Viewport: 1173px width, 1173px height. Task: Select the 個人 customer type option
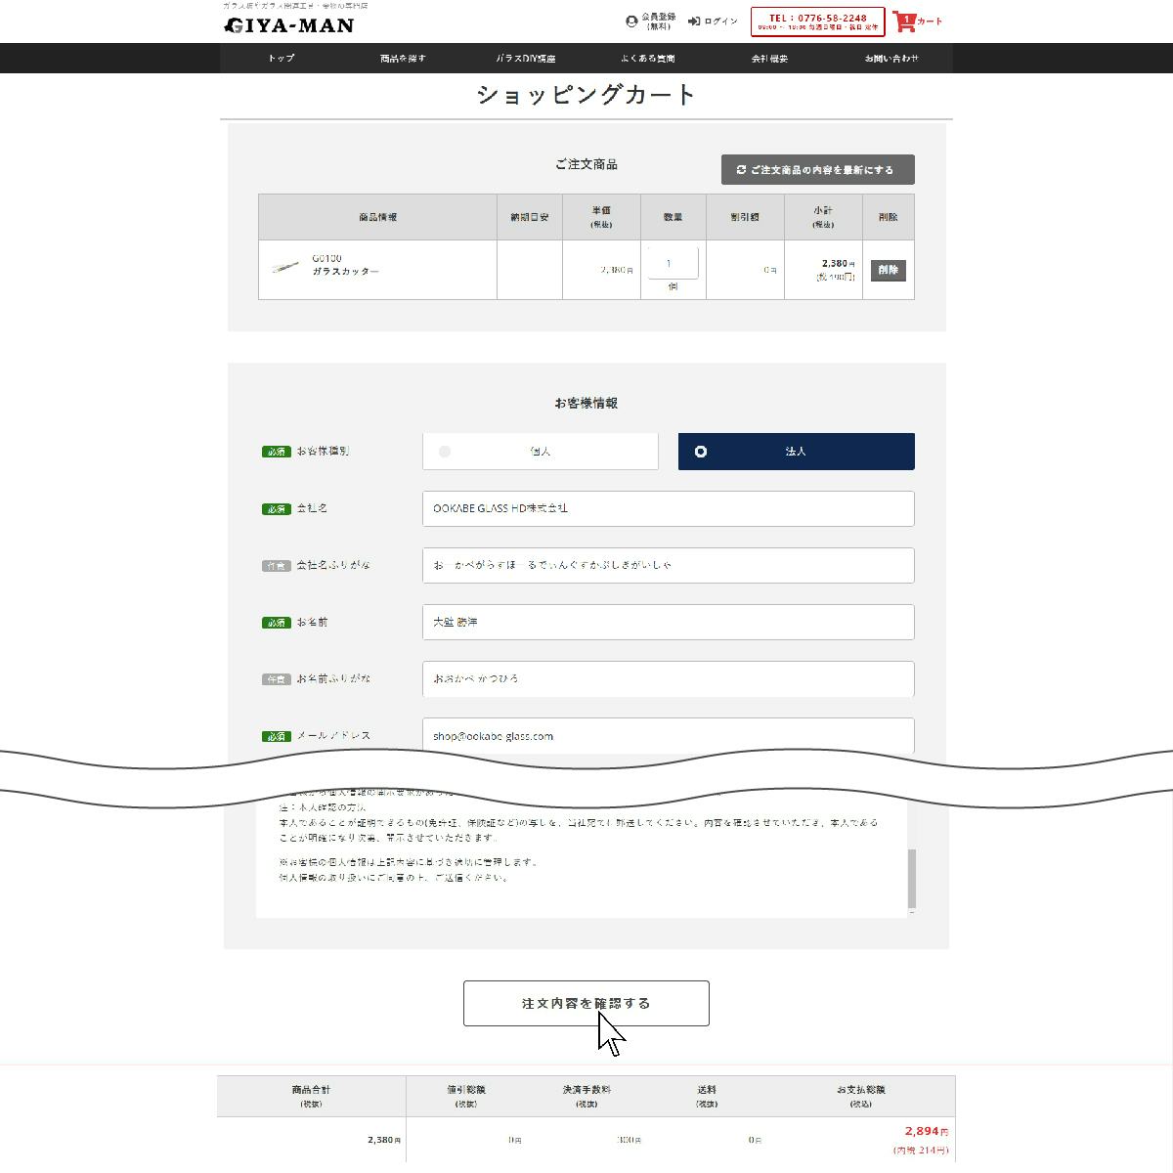pyautogui.click(x=541, y=452)
